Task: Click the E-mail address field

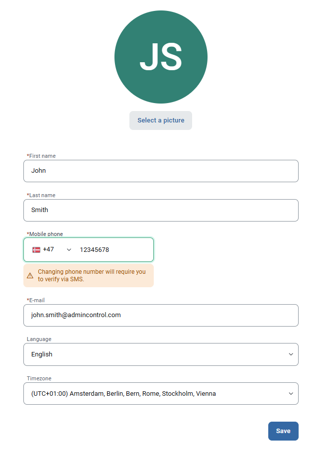Action: point(161,315)
